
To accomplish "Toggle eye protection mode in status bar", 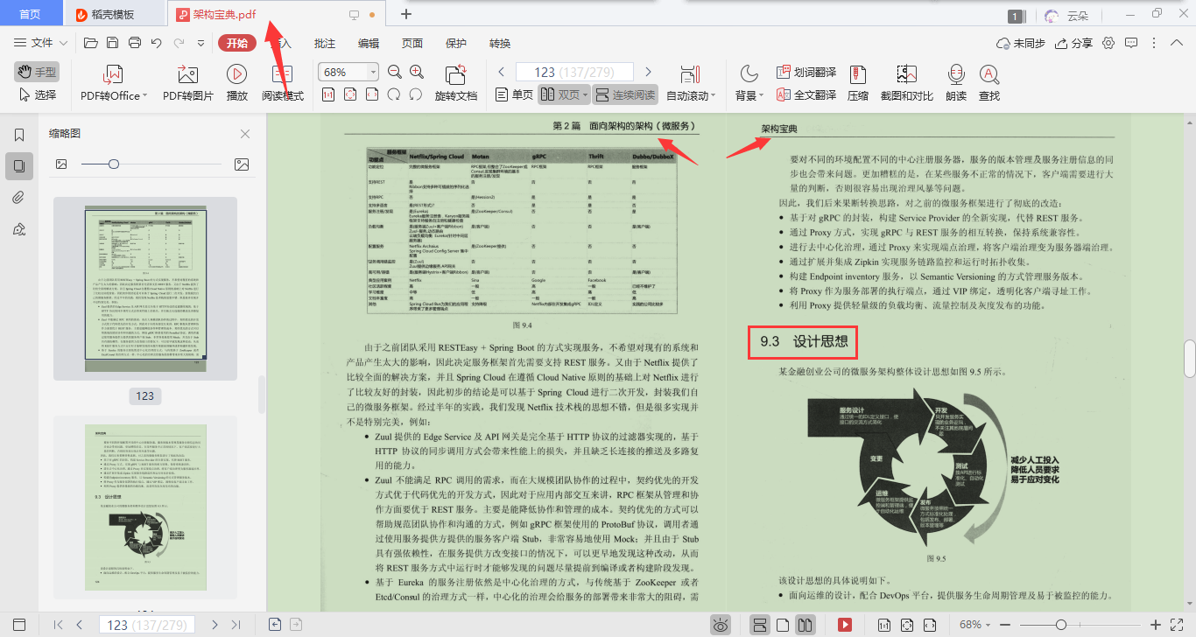I will tap(721, 625).
